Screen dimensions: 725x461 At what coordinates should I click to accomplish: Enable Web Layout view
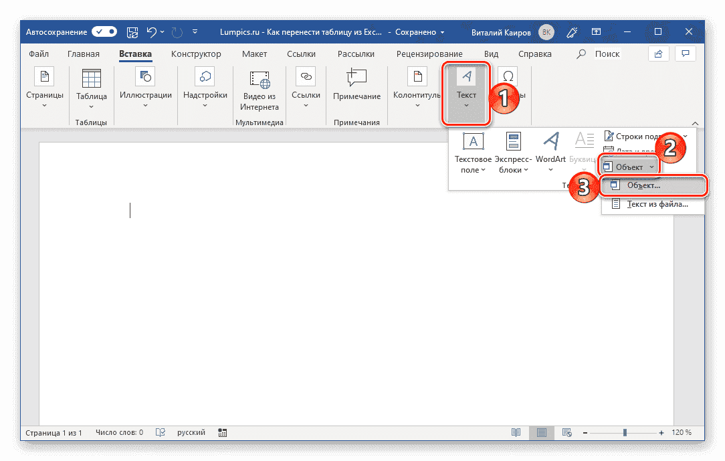tap(567, 432)
